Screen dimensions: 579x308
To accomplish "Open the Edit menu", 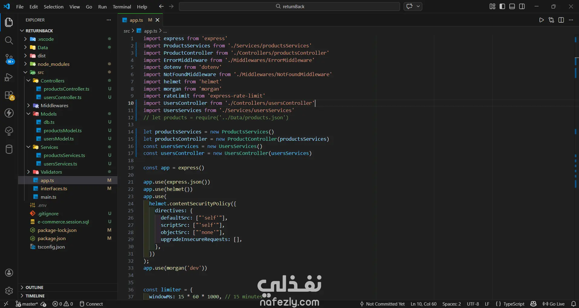I will [34, 7].
